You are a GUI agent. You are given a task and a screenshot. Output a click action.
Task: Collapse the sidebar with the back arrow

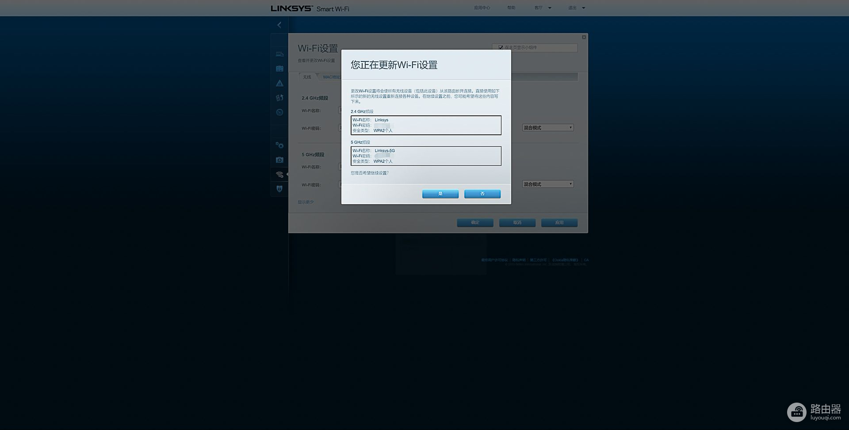(x=279, y=25)
